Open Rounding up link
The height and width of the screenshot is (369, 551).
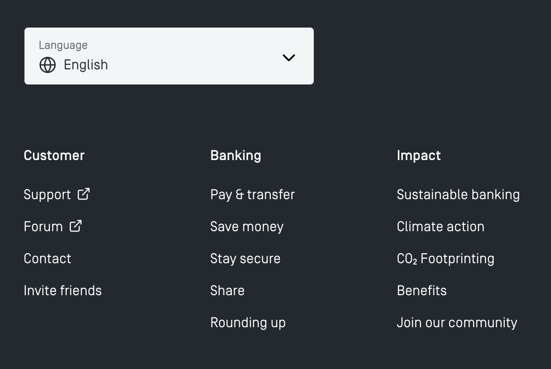tap(248, 323)
